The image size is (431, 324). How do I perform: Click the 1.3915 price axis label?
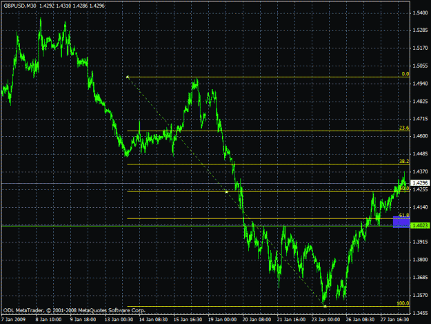(420, 242)
